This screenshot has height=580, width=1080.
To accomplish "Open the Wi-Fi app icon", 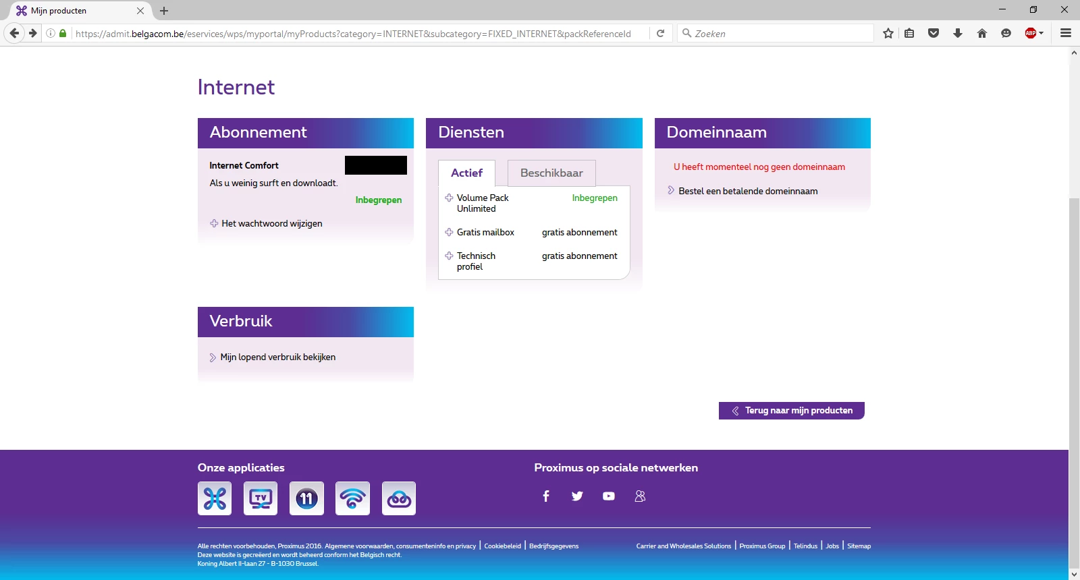I will [352, 498].
